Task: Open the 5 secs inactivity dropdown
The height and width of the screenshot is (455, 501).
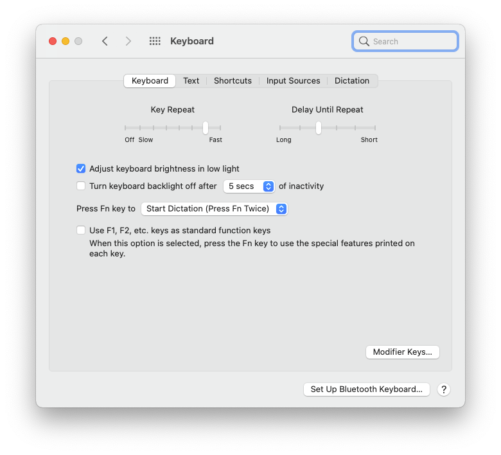Action: pyautogui.click(x=249, y=186)
